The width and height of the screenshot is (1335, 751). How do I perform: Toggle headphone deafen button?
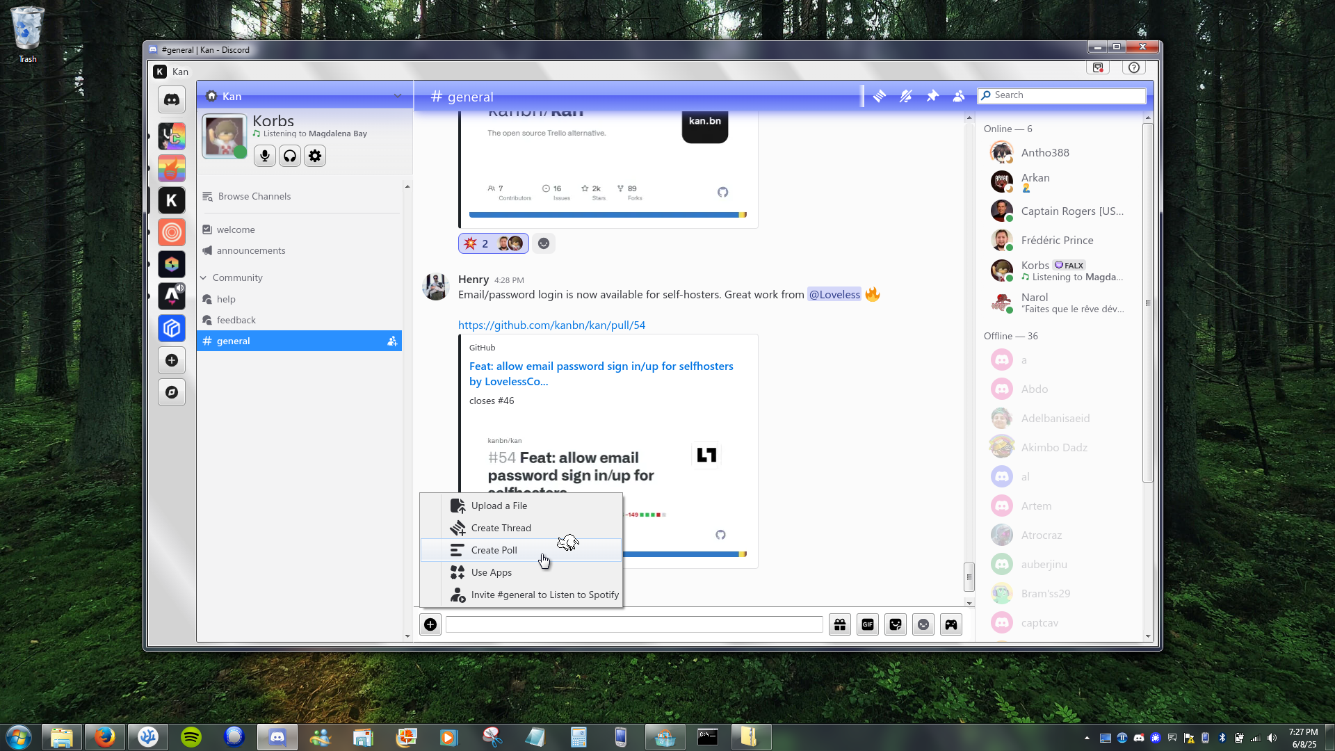click(290, 156)
